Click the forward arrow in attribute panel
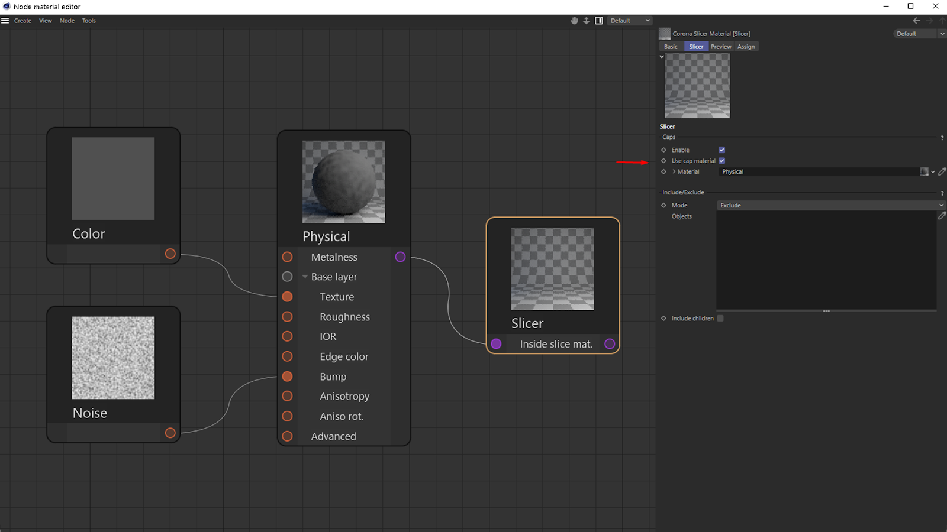This screenshot has height=532, width=947. click(929, 21)
